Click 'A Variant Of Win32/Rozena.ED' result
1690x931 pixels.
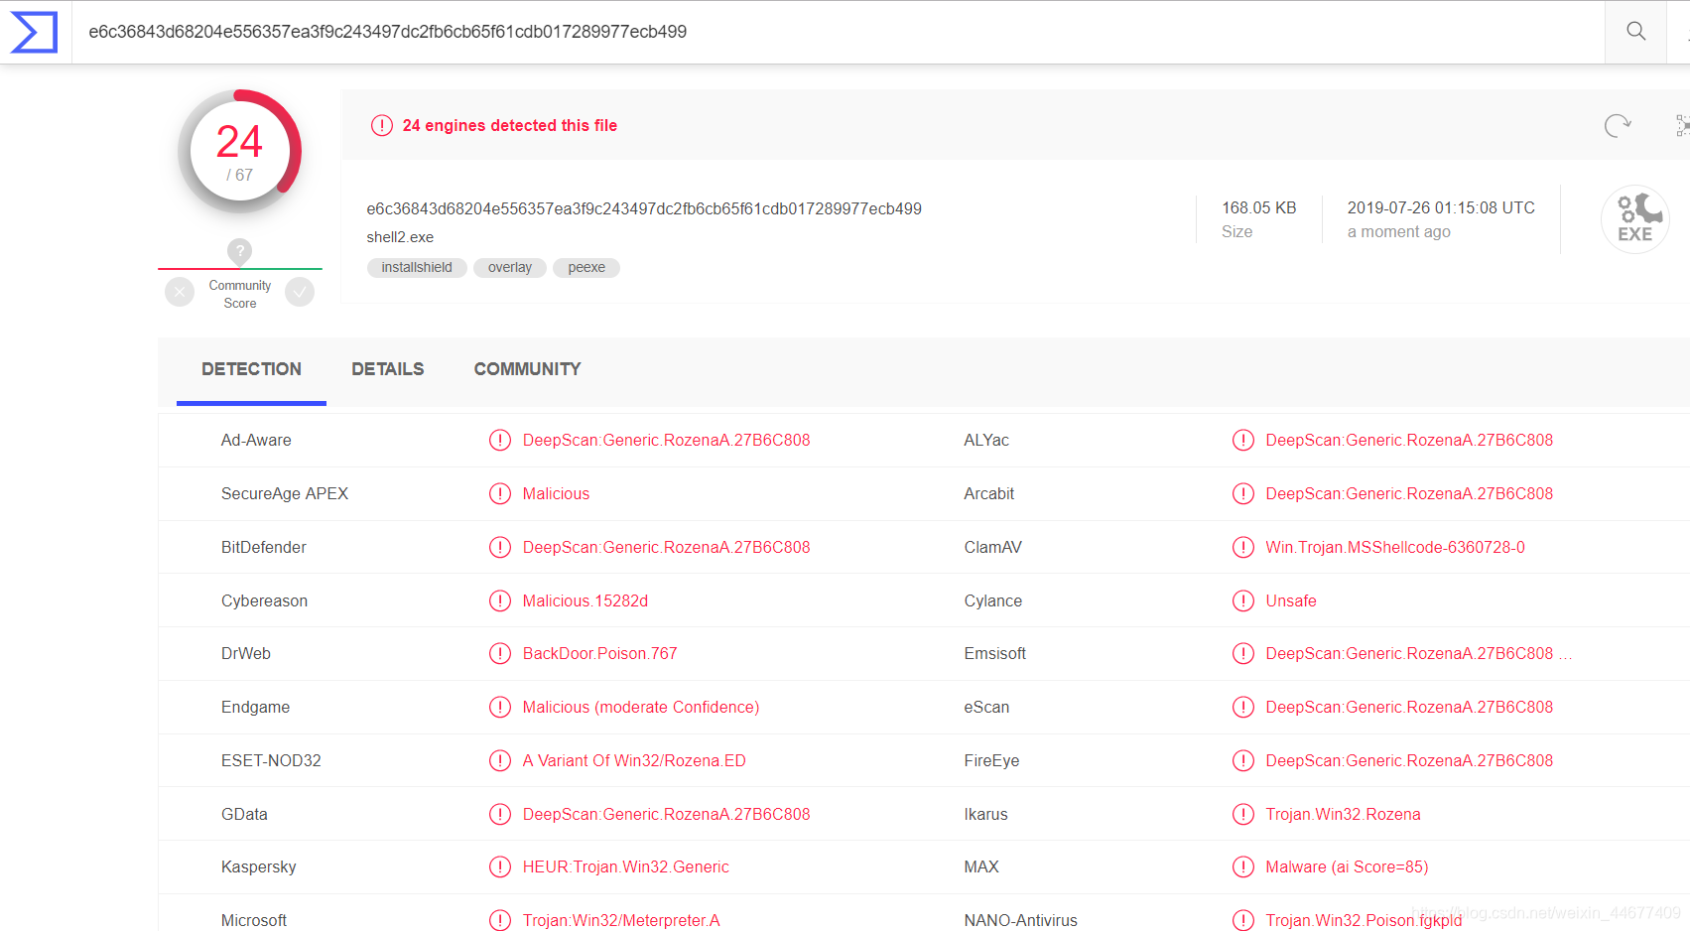634,760
